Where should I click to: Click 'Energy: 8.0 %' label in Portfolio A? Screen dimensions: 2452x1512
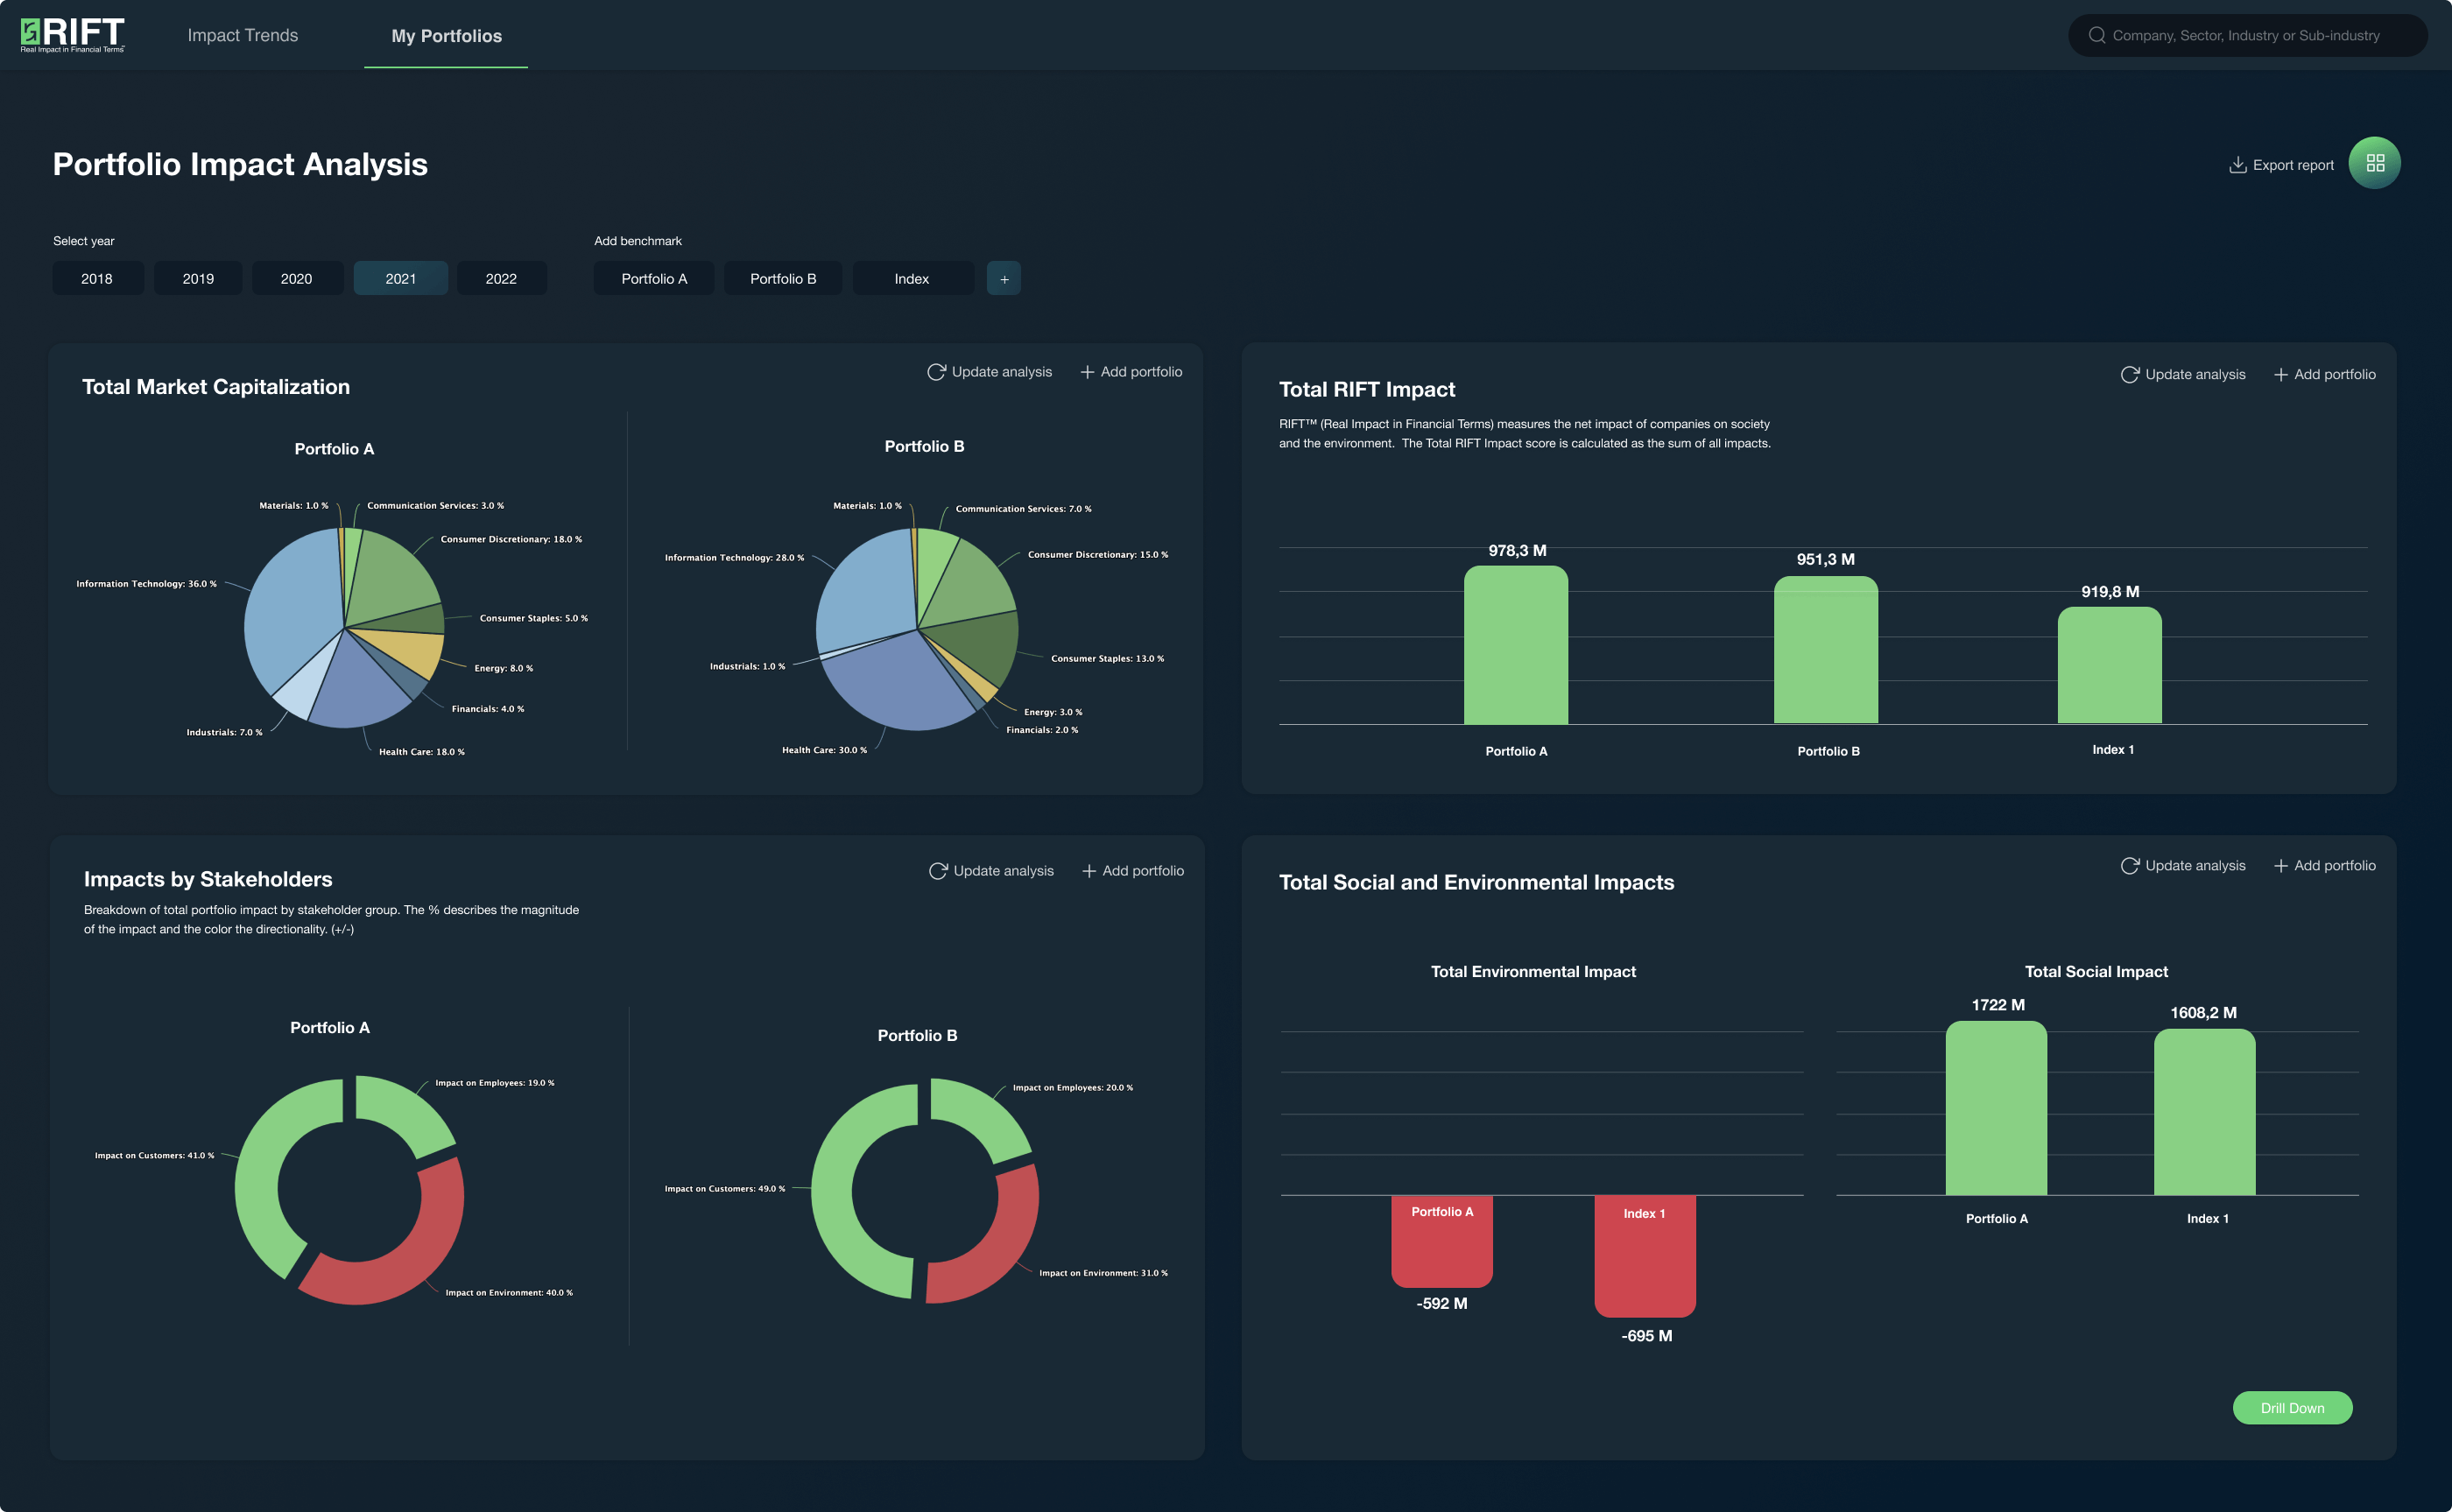coord(503,668)
